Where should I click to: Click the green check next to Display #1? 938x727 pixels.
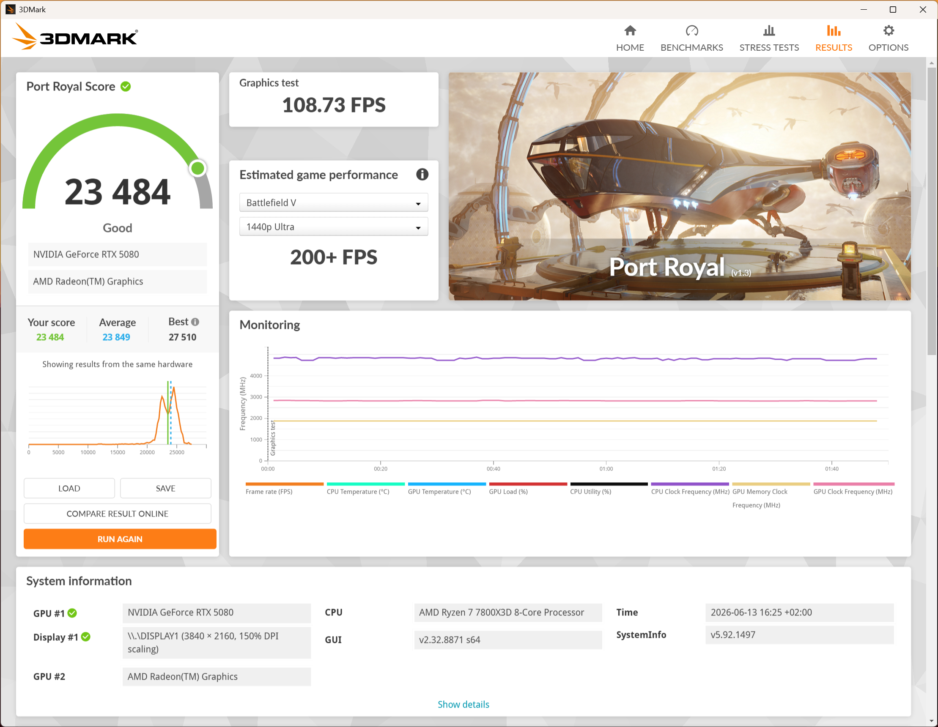85,637
